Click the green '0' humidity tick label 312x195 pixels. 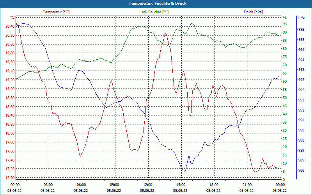[284, 180]
